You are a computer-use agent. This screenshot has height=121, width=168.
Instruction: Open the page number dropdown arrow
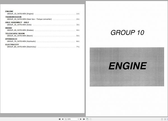coord(78,119)
